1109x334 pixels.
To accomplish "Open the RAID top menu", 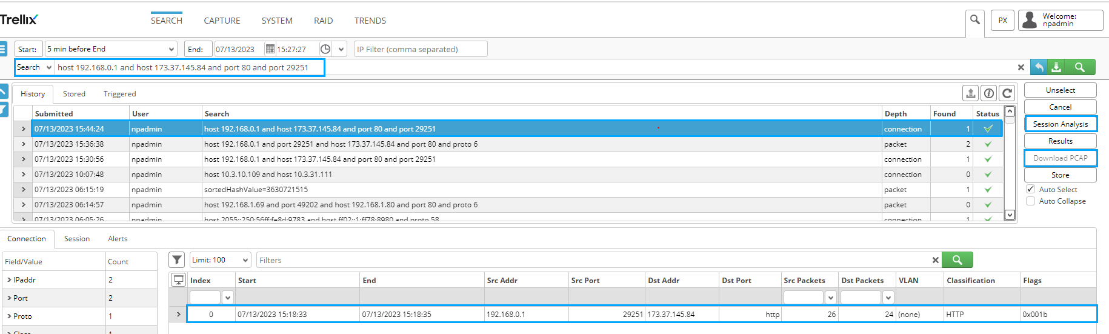I will coord(324,21).
